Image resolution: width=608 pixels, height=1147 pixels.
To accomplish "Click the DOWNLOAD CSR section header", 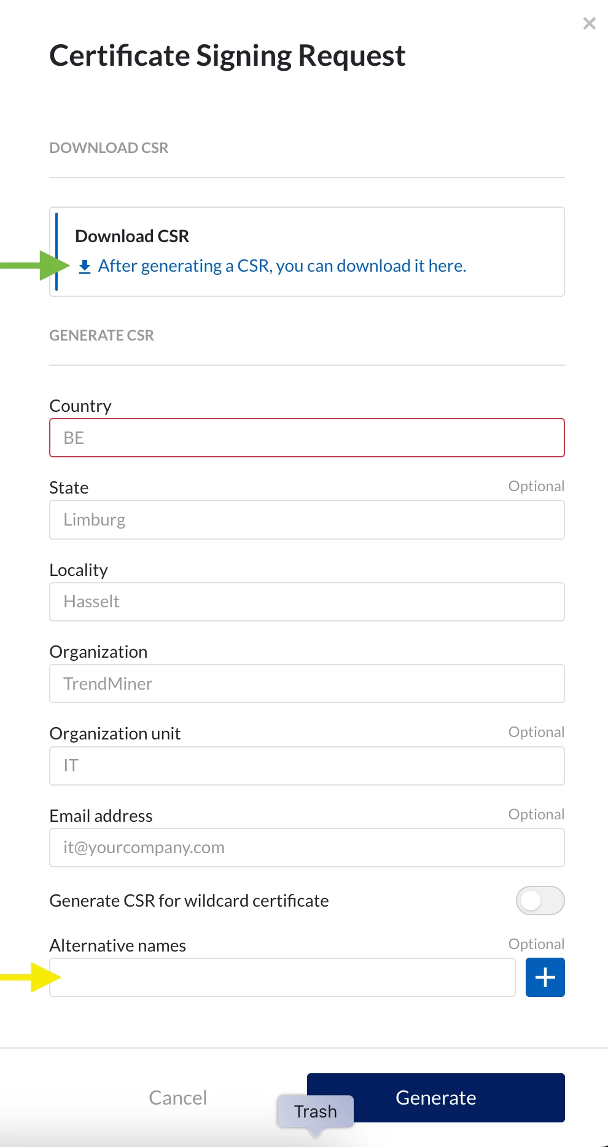I will coord(109,148).
